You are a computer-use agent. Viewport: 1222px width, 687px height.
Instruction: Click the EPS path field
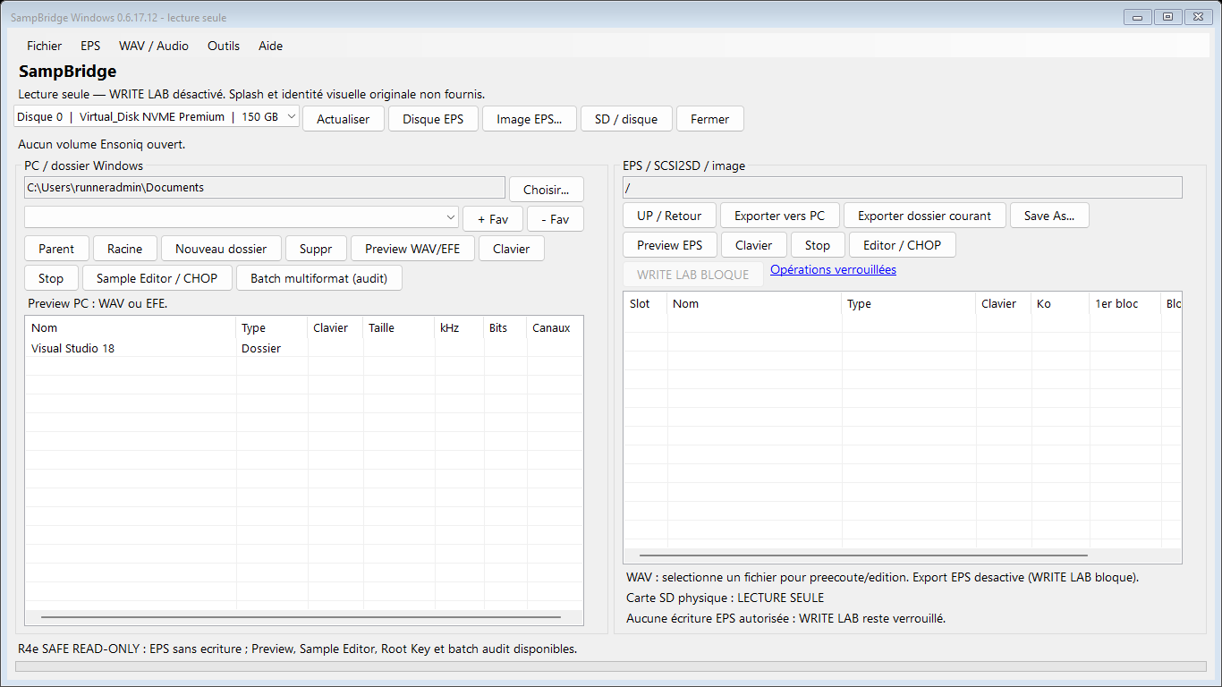pos(903,187)
